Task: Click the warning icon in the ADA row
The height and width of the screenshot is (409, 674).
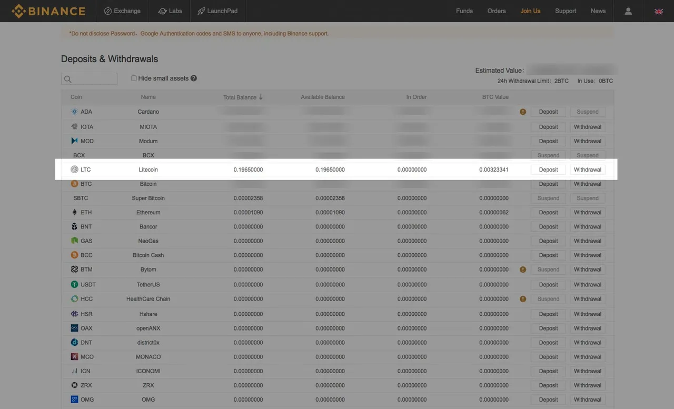Action: pos(523,112)
